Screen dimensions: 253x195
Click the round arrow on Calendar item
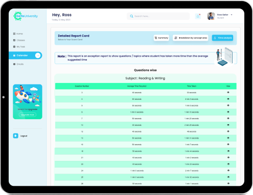(38, 55)
